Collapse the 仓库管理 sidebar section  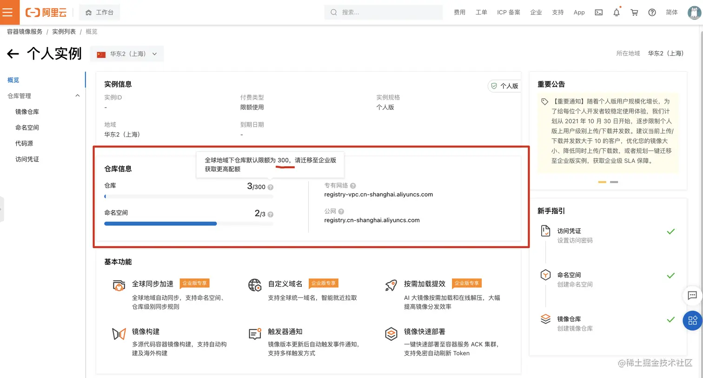click(77, 96)
